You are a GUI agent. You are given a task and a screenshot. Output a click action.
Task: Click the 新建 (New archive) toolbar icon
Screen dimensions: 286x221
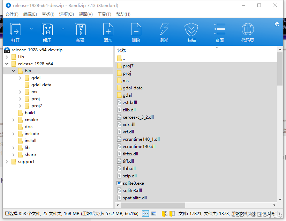pos(80,29)
